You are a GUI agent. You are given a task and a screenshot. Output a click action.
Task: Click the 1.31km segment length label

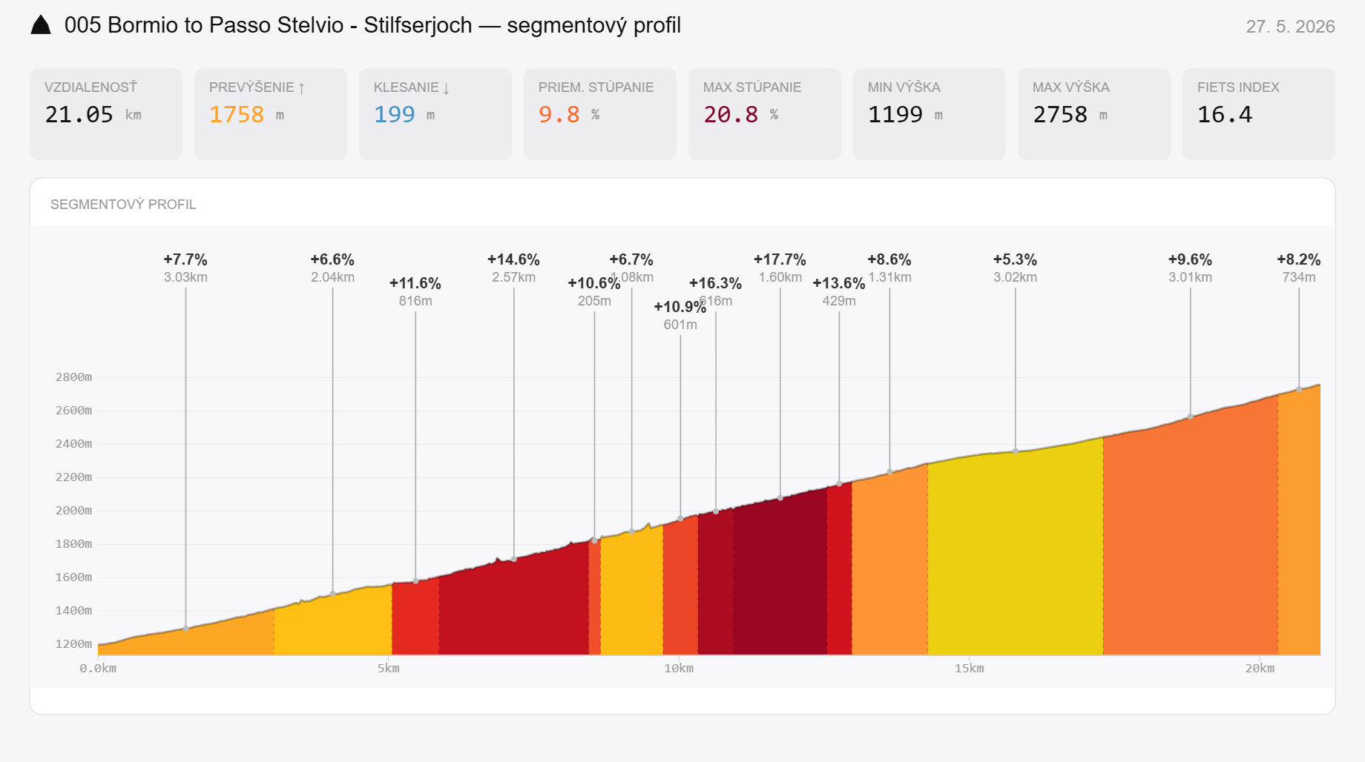point(889,277)
